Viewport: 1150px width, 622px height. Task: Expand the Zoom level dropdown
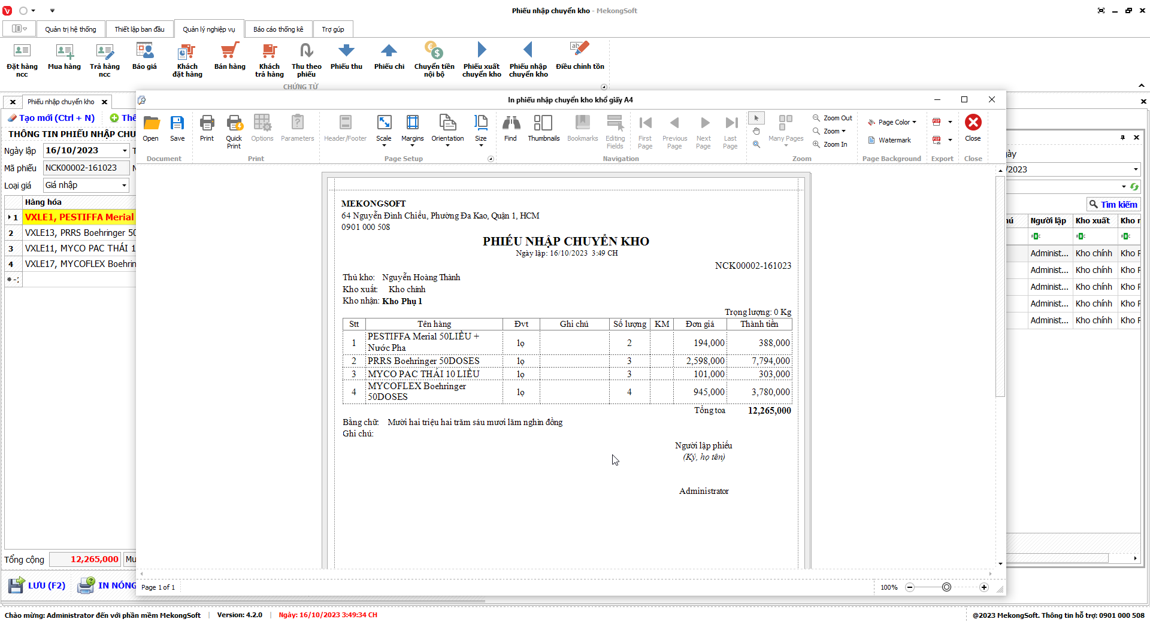[830, 131]
